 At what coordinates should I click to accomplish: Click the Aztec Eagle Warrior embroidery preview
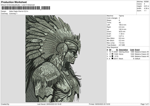53,59
